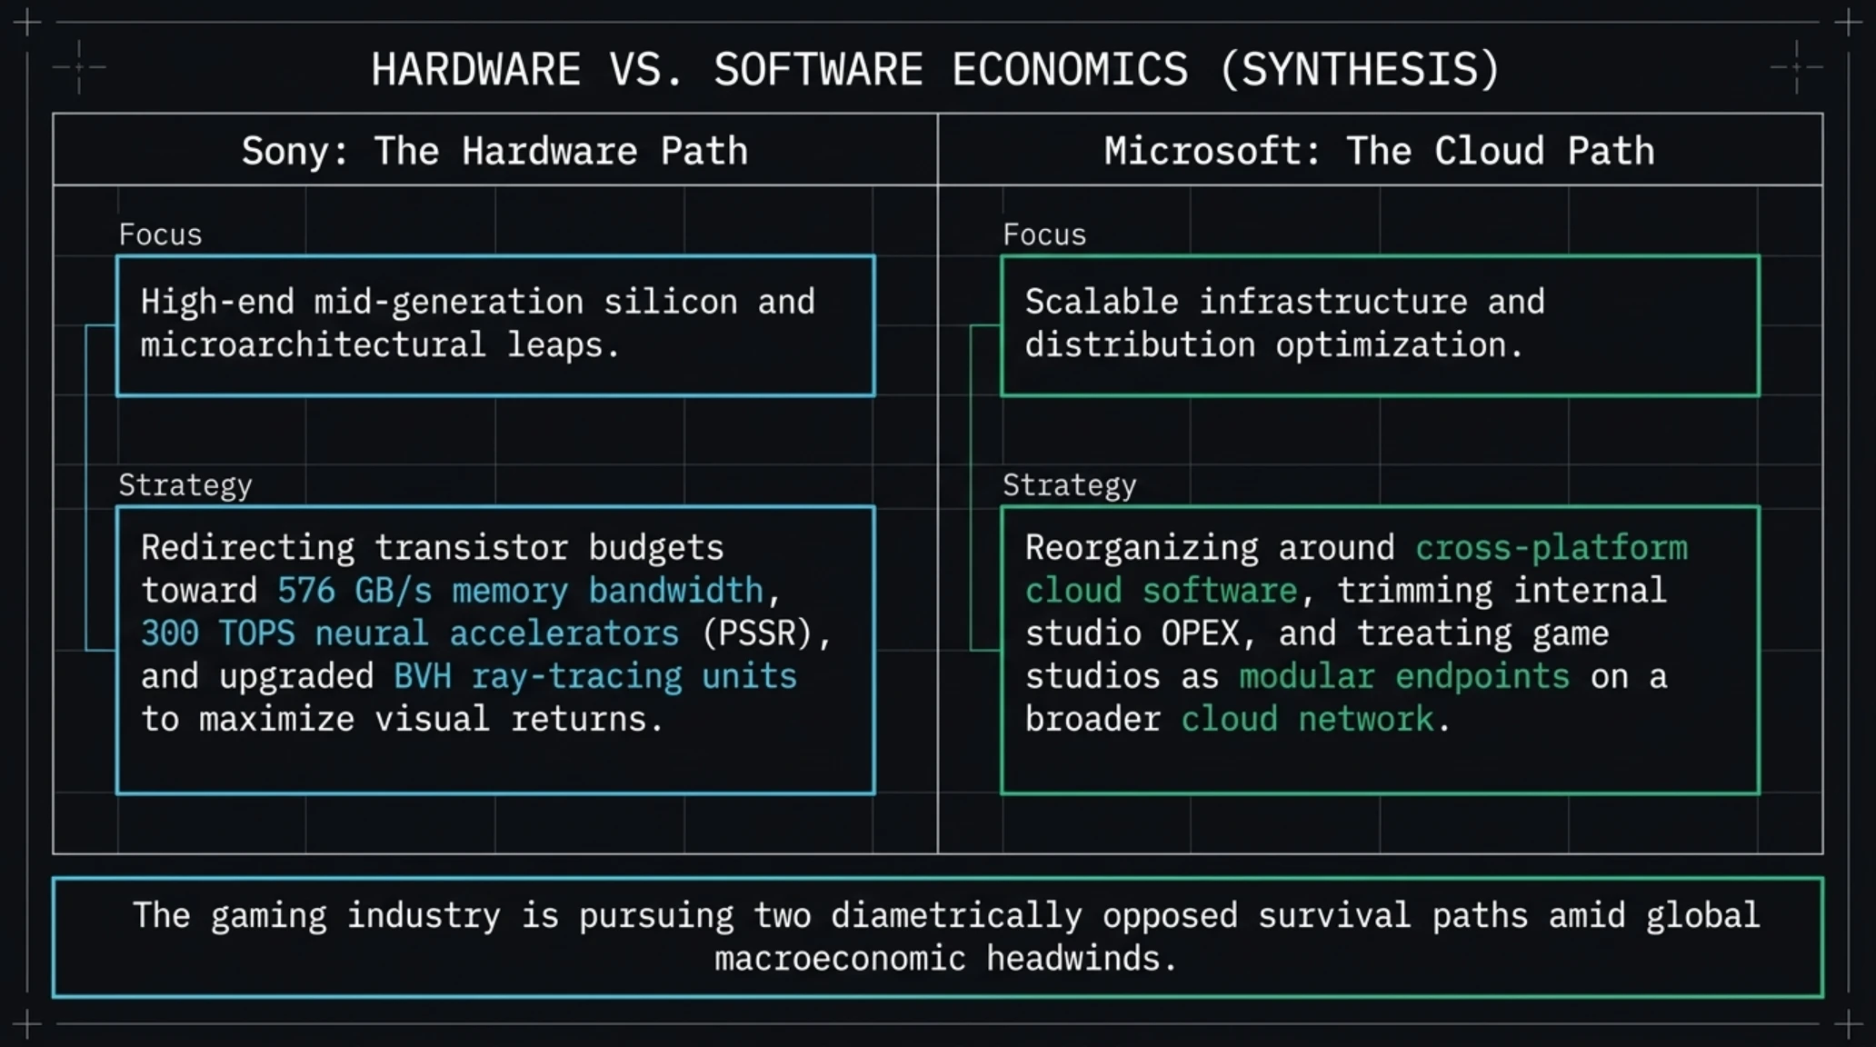Click the highlighted "300 TOPS neural accelerators" phrase

click(410, 633)
